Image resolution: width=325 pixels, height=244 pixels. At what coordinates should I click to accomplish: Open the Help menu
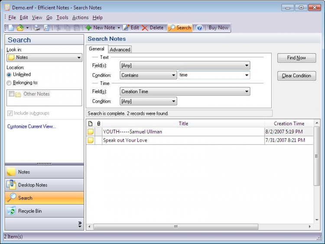(x=97, y=18)
